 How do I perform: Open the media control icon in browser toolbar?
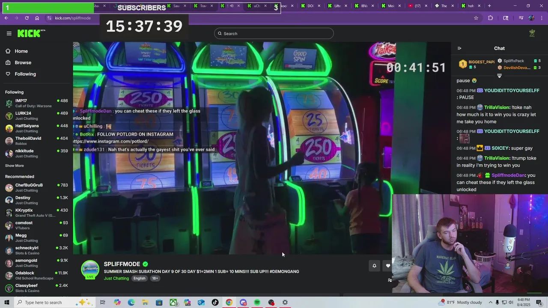tap(521, 18)
